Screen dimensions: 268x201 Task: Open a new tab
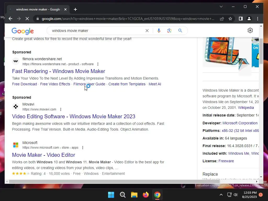tap(75, 9)
